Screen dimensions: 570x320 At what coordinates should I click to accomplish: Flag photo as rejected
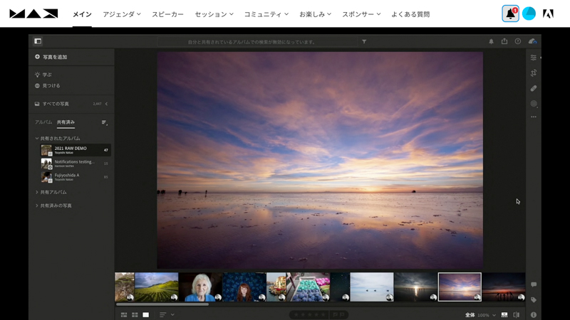tap(342, 315)
